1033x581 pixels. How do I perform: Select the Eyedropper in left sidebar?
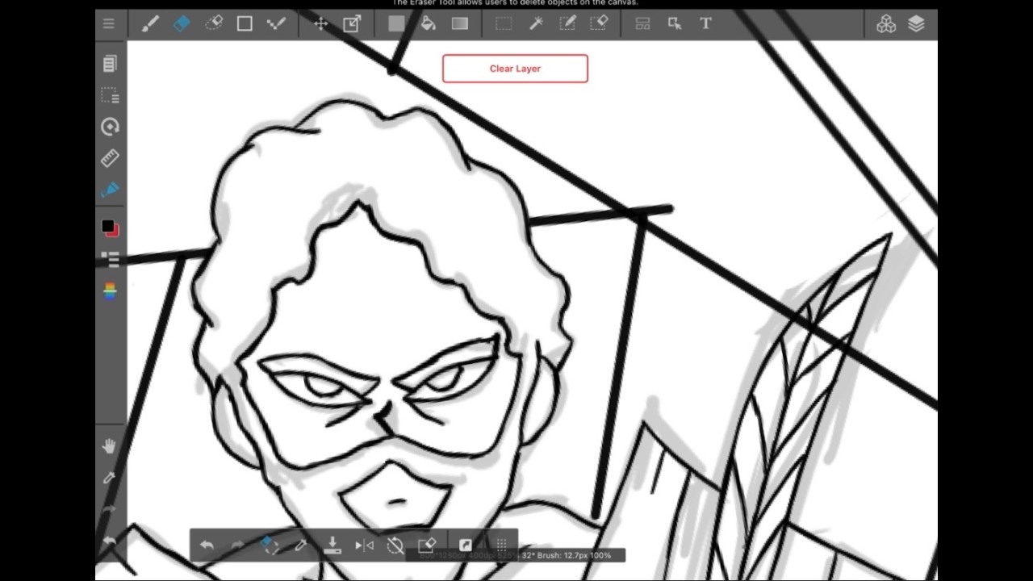(110, 478)
